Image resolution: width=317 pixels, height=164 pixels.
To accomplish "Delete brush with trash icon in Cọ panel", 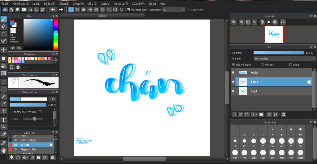I will tap(53, 157).
